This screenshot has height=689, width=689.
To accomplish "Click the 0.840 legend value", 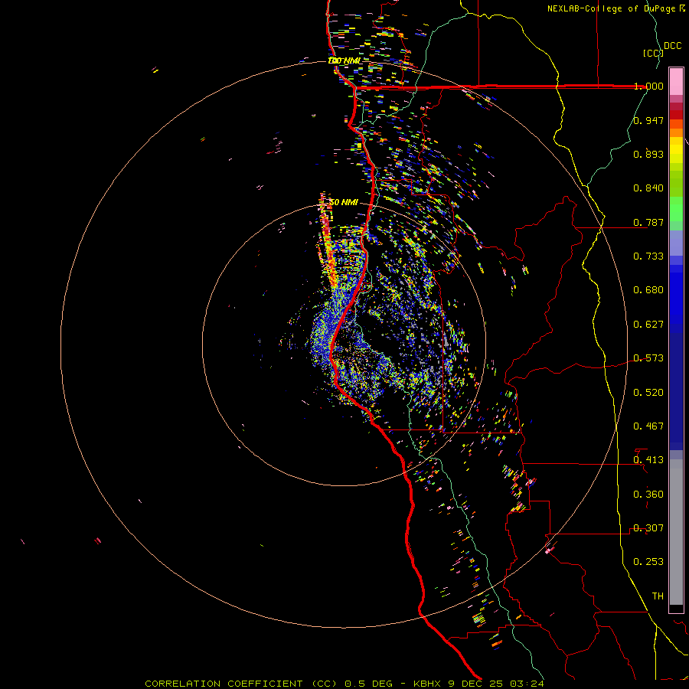I will pyautogui.click(x=648, y=188).
